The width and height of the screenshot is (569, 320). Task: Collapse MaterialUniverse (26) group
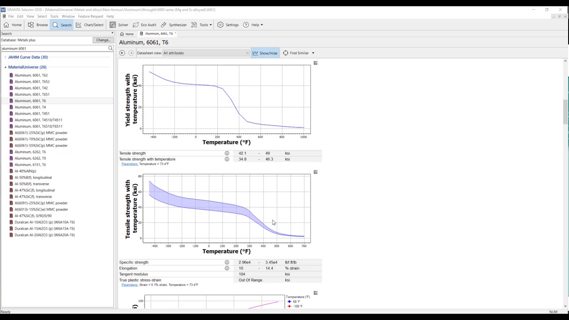[5, 67]
